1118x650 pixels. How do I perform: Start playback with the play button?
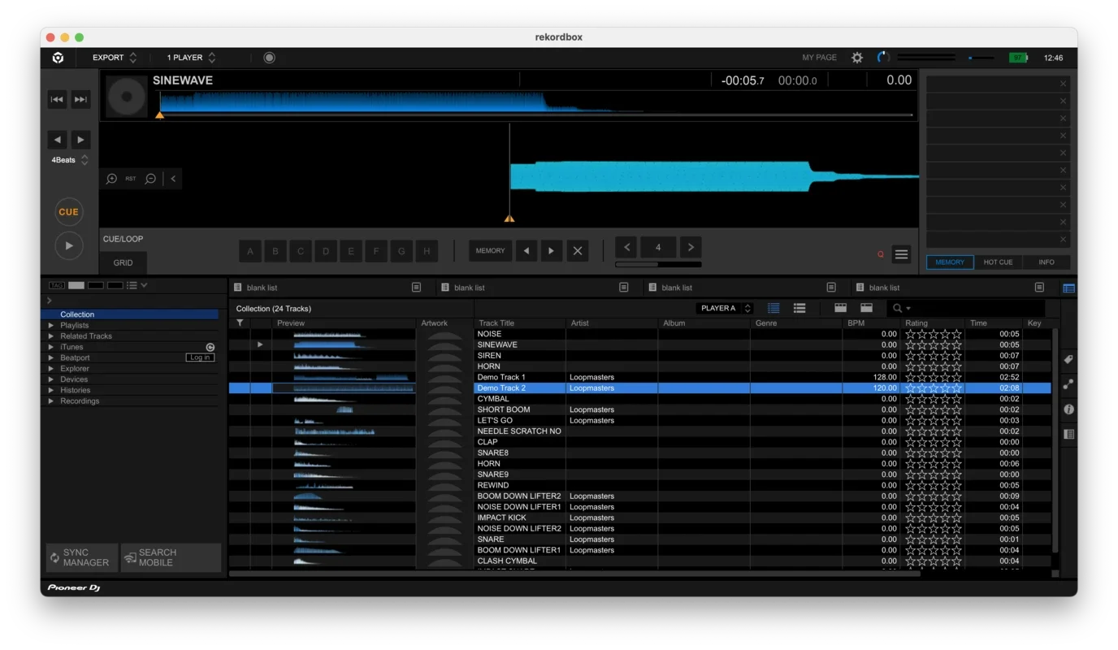coord(69,245)
